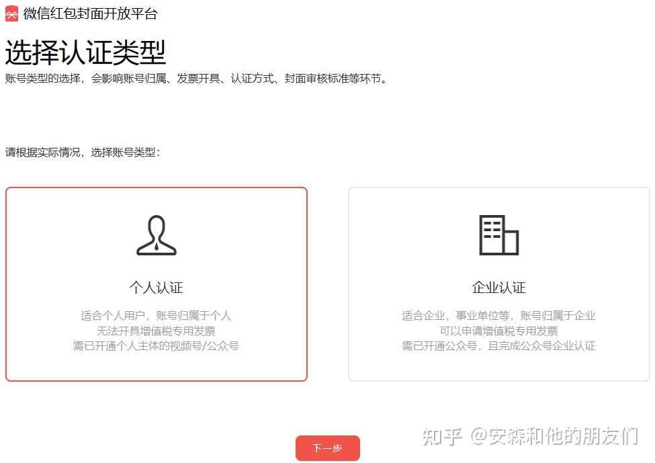
Task: Click the 选择认证类型 page heading
Action: pos(85,52)
